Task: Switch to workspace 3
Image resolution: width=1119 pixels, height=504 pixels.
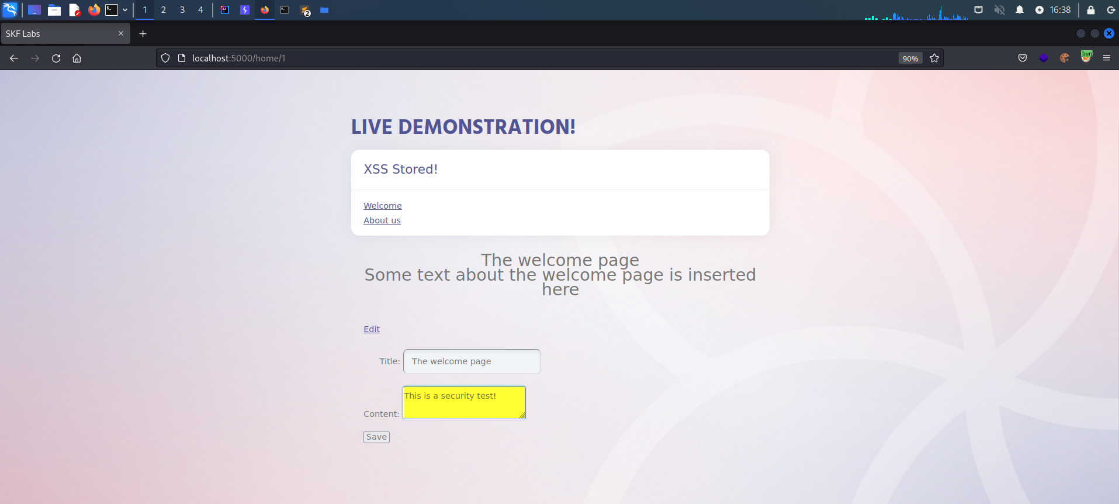Action: 182,10
